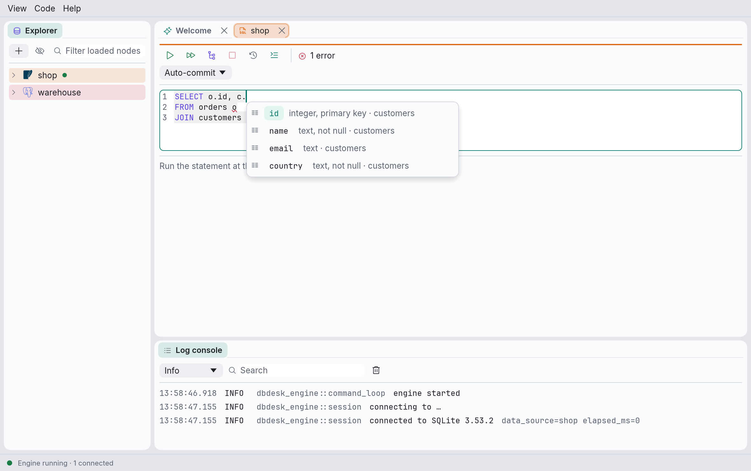Expand the shop connection node
Viewport: 751px width, 471px height.
(x=14, y=75)
